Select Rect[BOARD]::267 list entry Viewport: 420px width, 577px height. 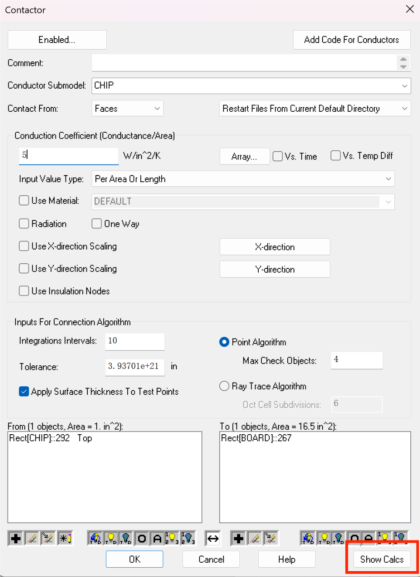(x=256, y=438)
